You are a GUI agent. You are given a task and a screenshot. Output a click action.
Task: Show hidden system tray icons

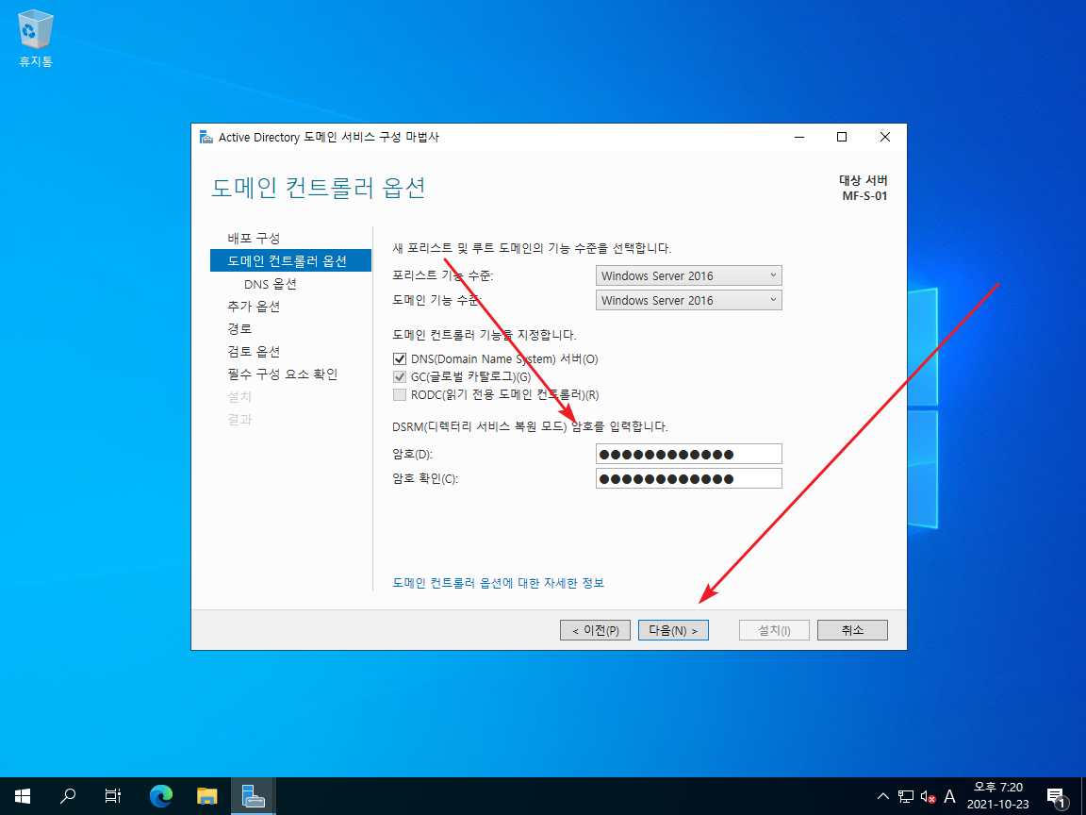(x=883, y=796)
